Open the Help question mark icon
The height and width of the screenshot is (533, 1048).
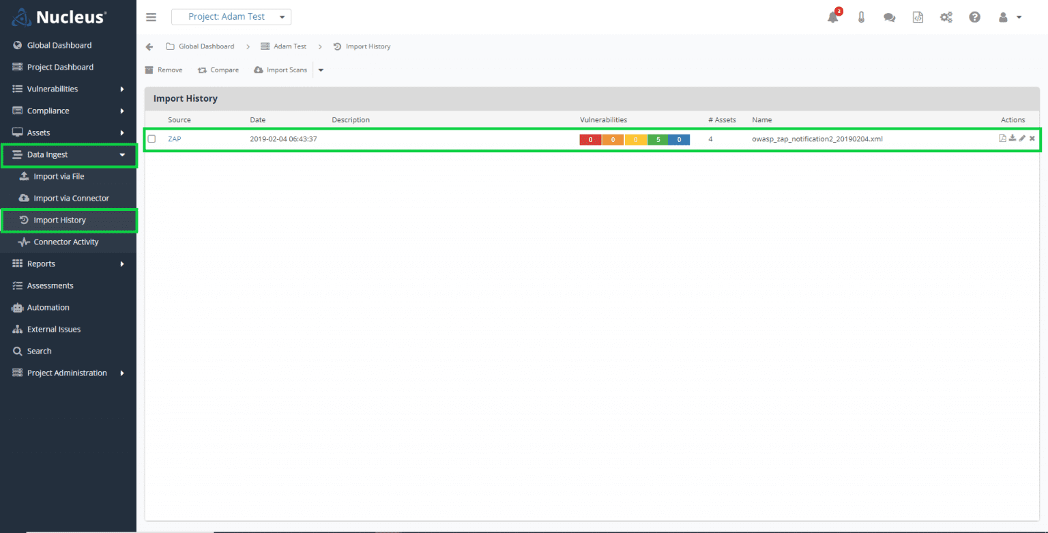(x=974, y=17)
